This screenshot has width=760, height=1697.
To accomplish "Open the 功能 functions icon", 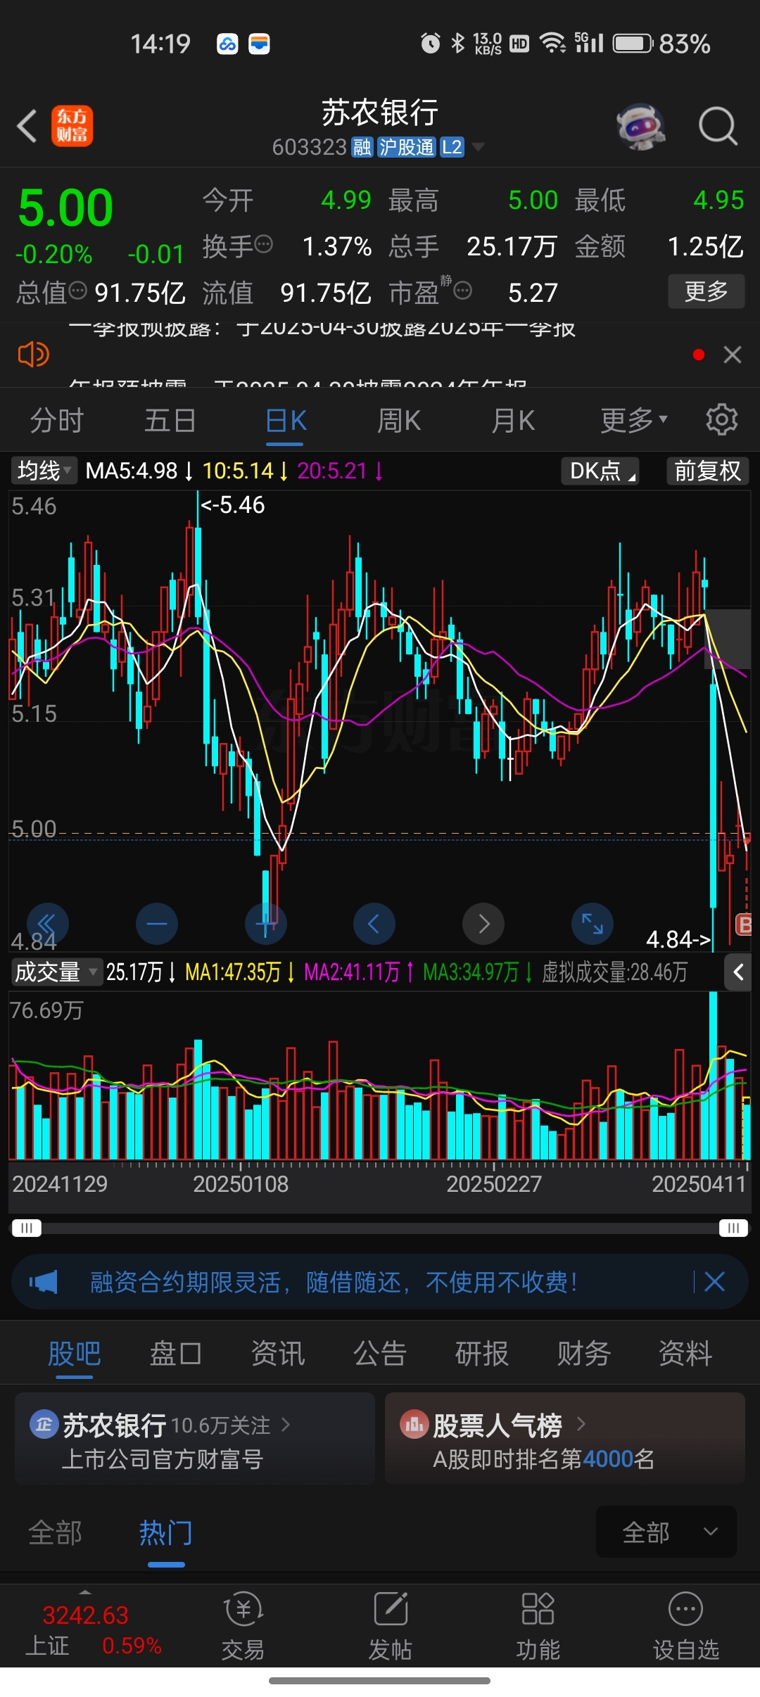I will (x=538, y=1627).
